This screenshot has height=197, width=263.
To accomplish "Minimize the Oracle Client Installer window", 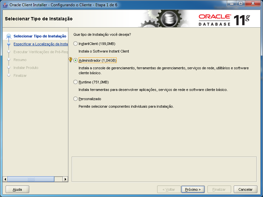I will 232,3.
